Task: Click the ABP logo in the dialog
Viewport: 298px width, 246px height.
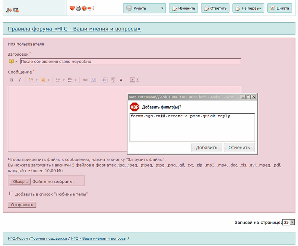Action: 134,107
